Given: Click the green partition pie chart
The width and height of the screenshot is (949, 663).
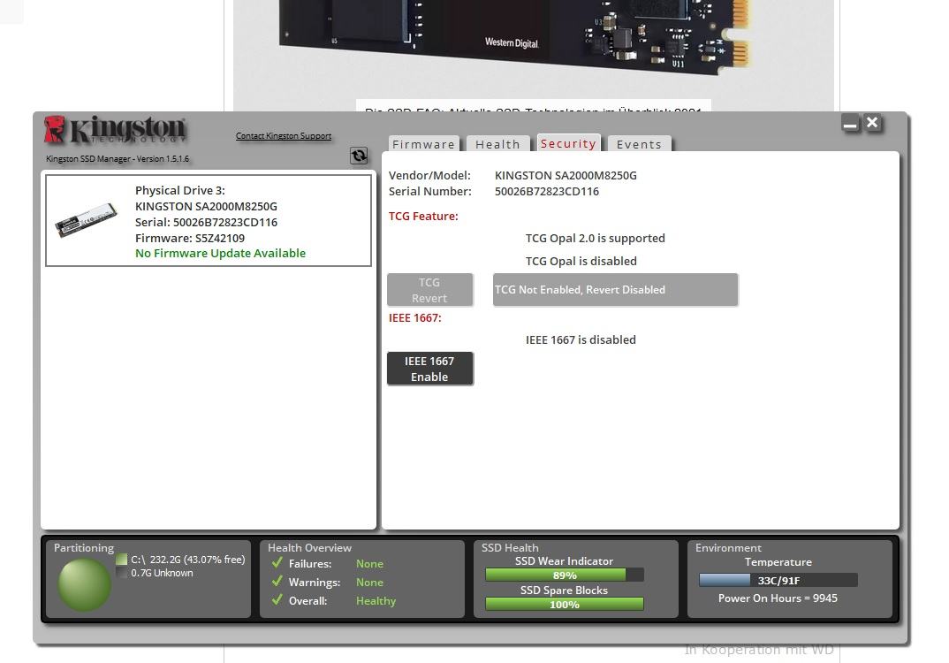Looking at the screenshot, I should click(x=84, y=584).
